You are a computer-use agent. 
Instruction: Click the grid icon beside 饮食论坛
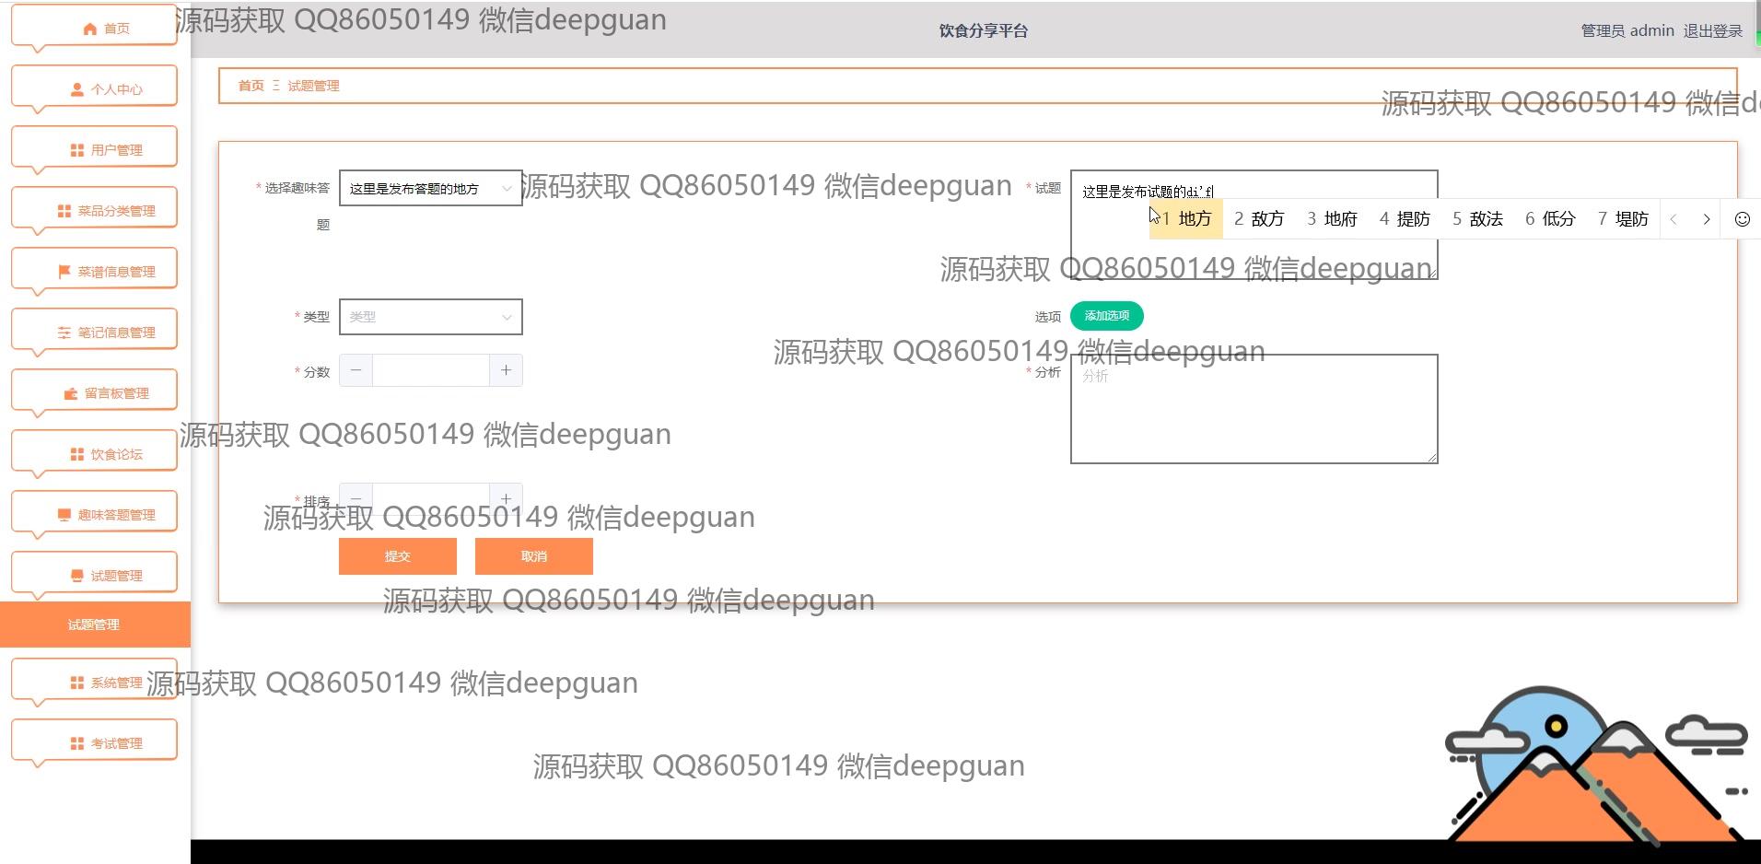point(76,454)
